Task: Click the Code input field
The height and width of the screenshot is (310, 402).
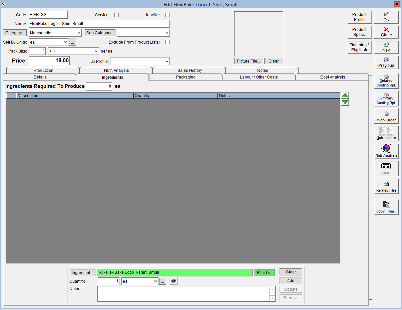Action: point(48,15)
